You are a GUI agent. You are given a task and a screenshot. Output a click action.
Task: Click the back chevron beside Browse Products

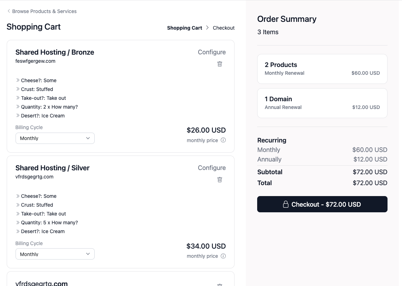pos(9,11)
